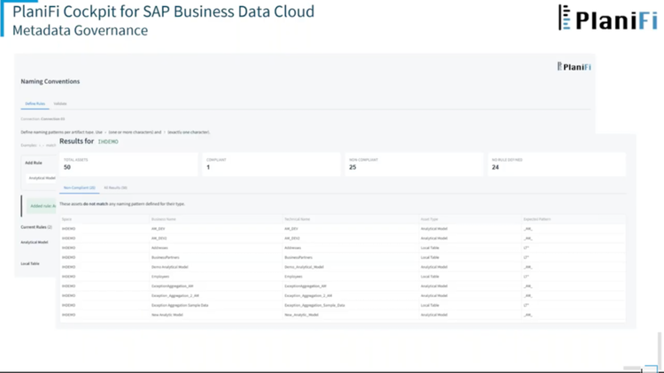Click the IHDEMO space name beside Results for
This screenshot has height=373, width=664.
tap(108, 141)
